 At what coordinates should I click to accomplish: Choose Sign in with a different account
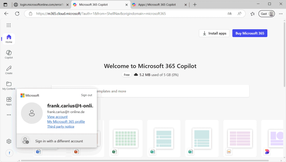(57, 141)
